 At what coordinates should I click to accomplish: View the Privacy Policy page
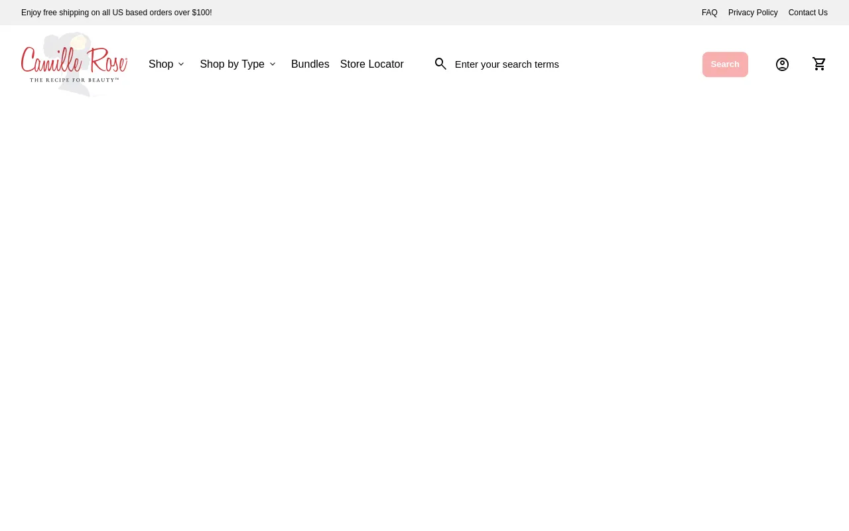(x=753, y=13)
